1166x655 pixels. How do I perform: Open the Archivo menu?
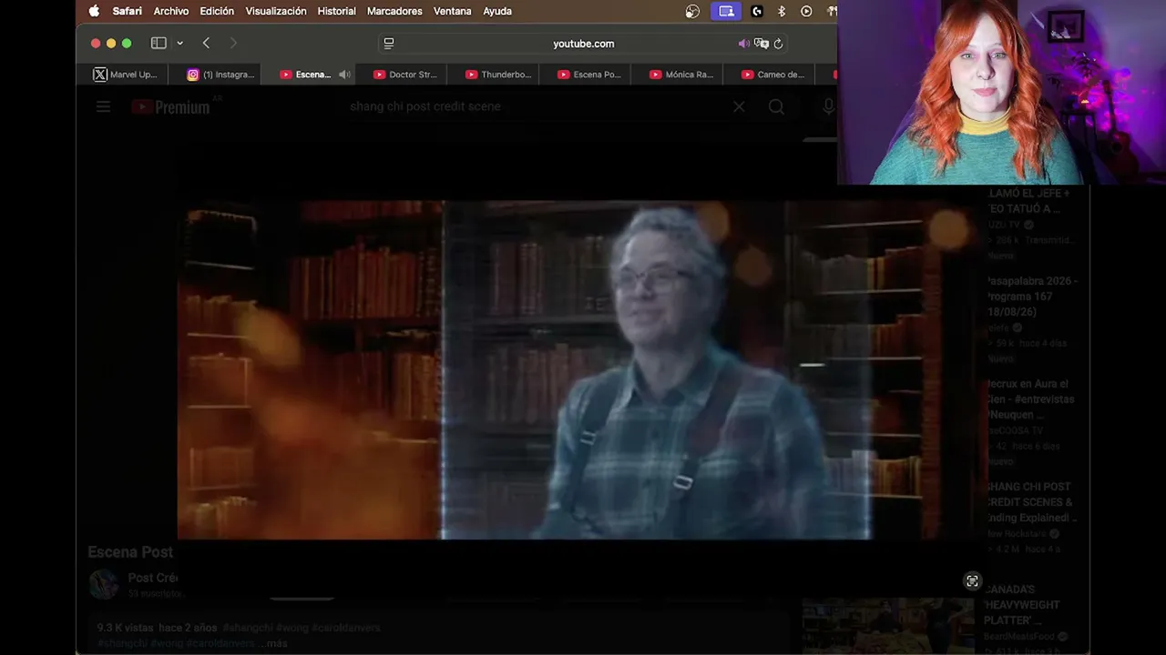tap(171, 11)
